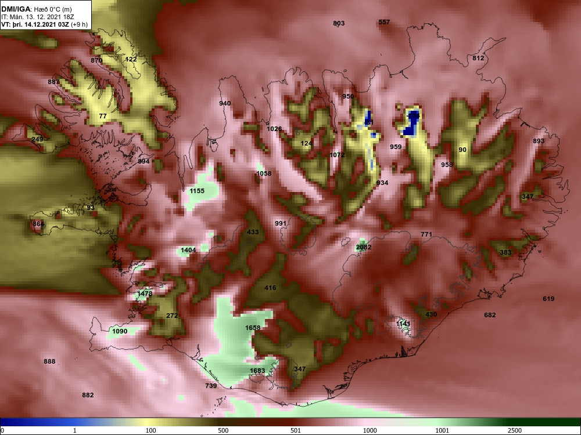Click the 864 map value
581x435 pixels.
tap(38, 224)
